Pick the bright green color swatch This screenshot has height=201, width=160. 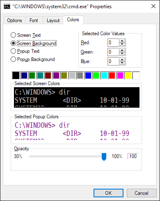(x=96, y=75)
